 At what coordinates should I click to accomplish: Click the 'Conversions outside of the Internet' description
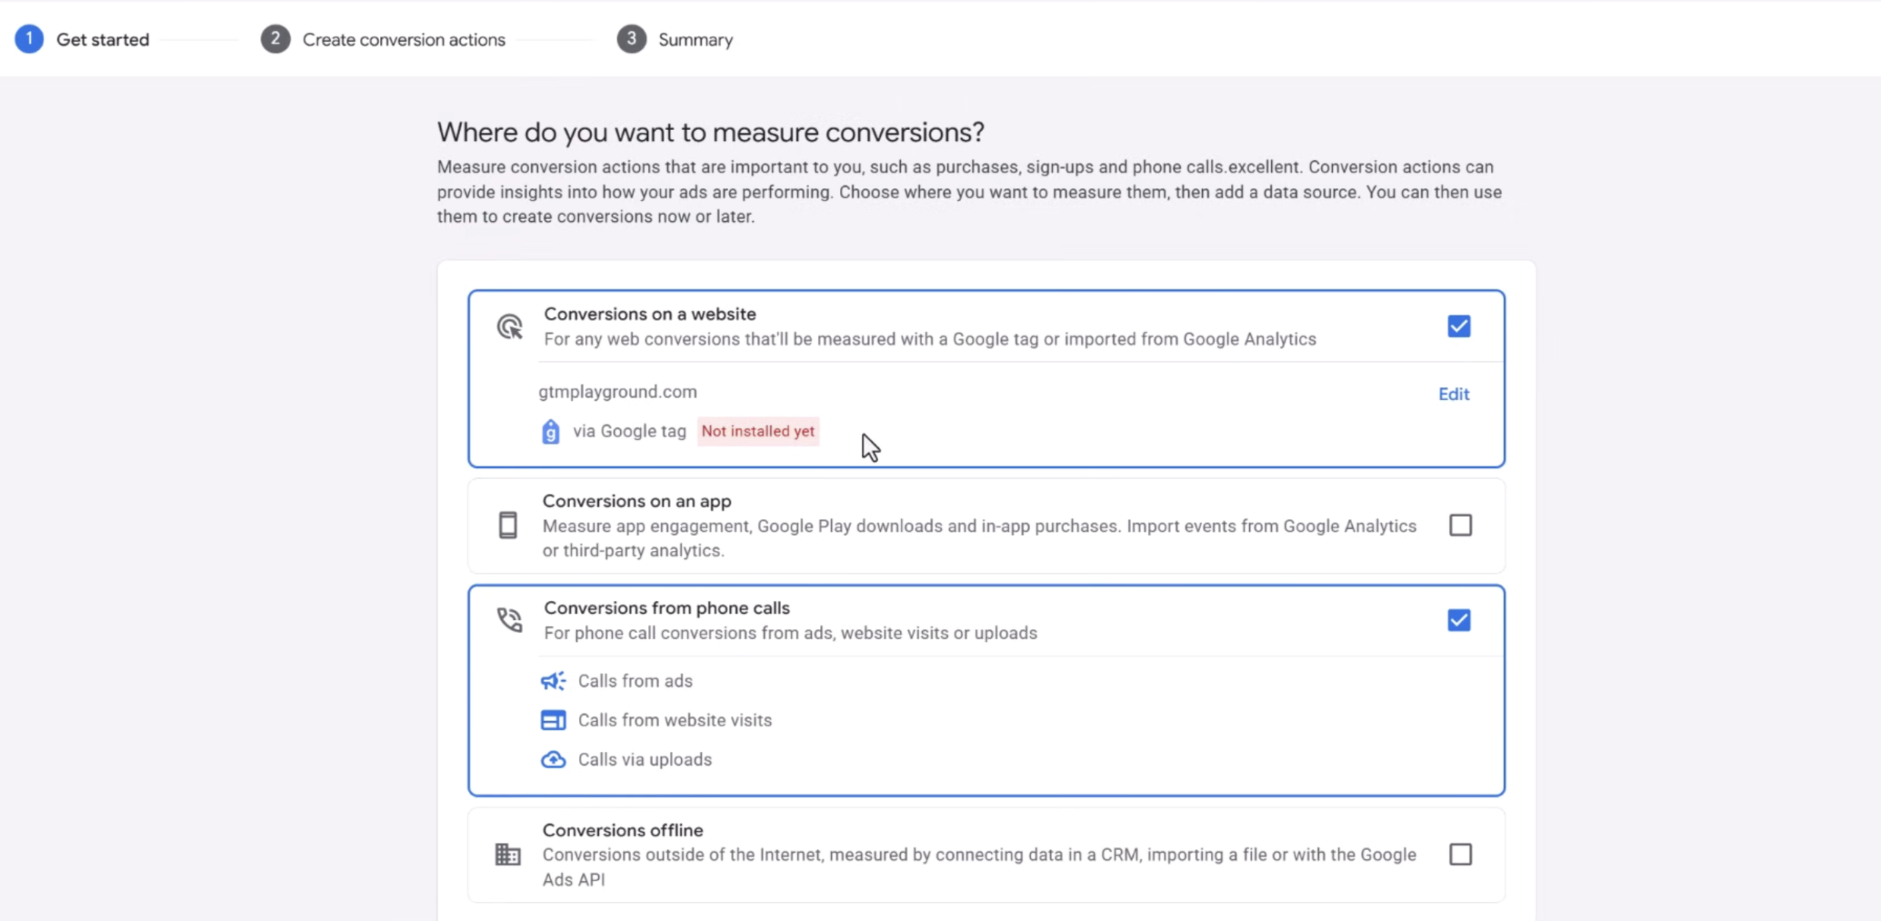click(979, 867)
